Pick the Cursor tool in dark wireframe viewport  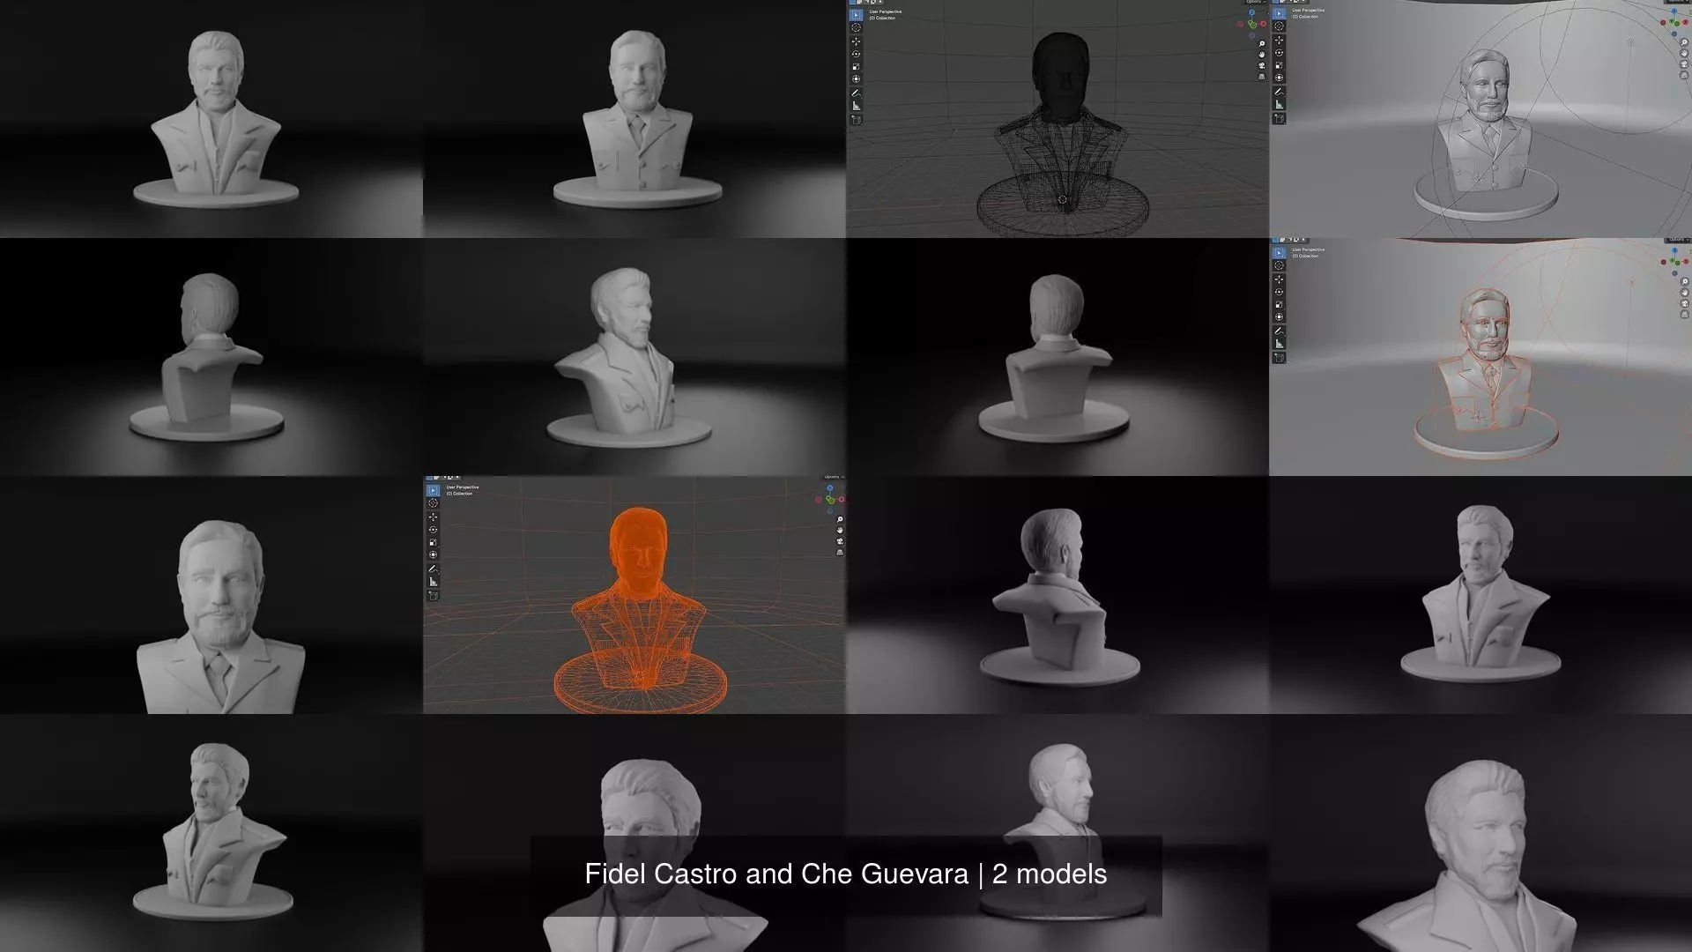pyautogui.click(x=856, y=27)
